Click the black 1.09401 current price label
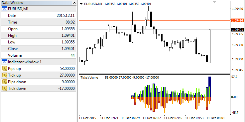Screen dimensions: 245x122 tap(237, 30)
